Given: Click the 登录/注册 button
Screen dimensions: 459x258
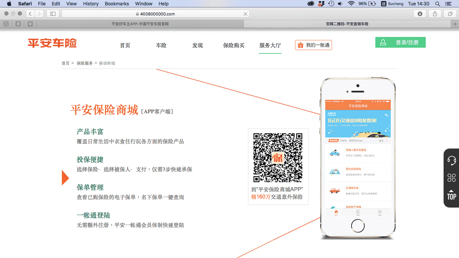Looking at the screenshot, I should click(401, 42).
